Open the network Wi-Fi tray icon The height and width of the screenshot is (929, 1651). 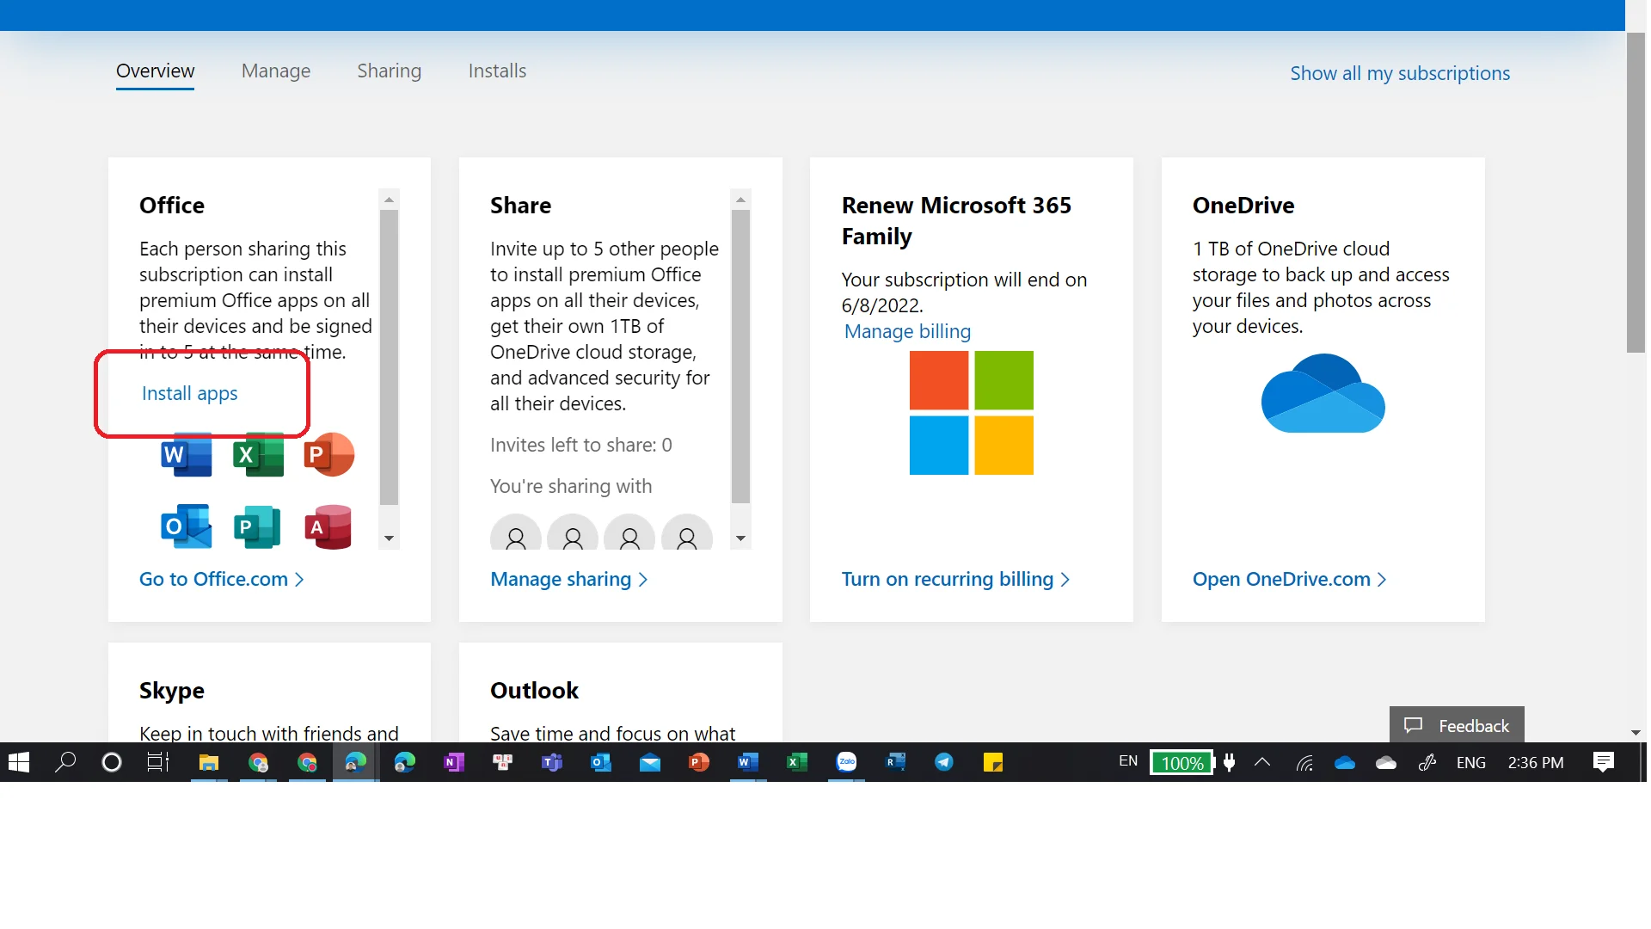coord(1304,763)
